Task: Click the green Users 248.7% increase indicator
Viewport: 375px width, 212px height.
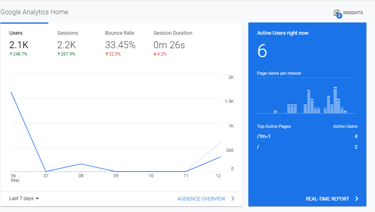Action: [18, 54]
